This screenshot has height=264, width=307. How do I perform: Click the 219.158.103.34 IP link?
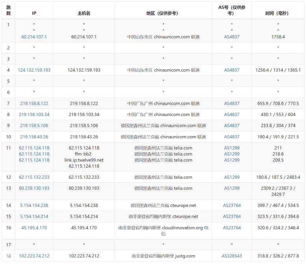(34, 114)
